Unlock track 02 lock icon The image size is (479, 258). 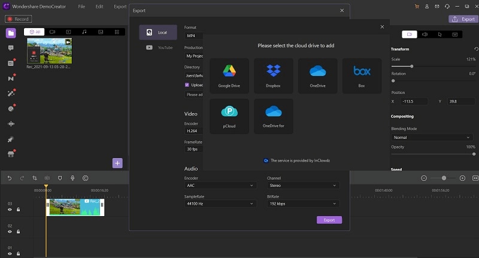click(19, 232)
